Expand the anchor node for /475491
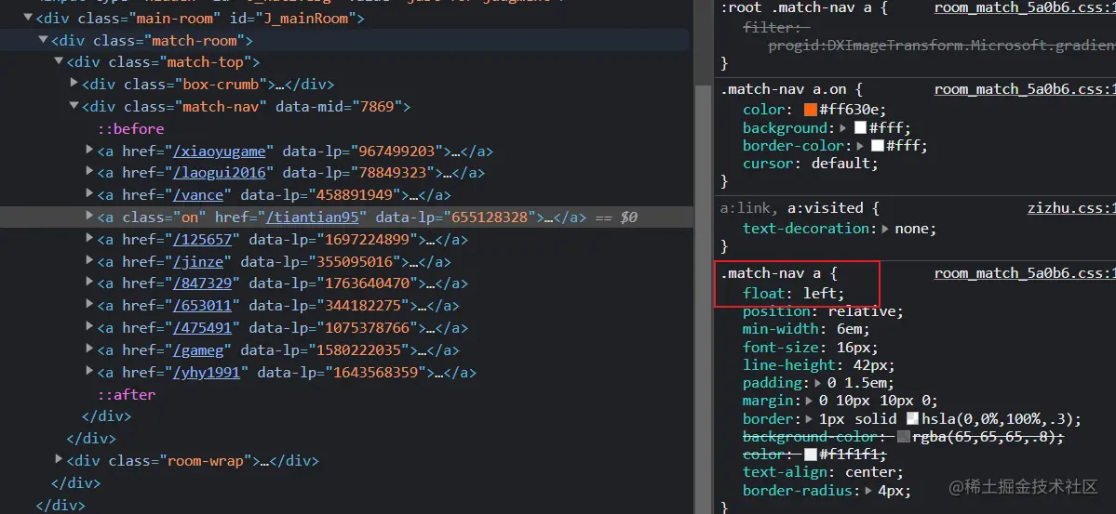This screenshot has height=514, width=1116. point(89,327)
